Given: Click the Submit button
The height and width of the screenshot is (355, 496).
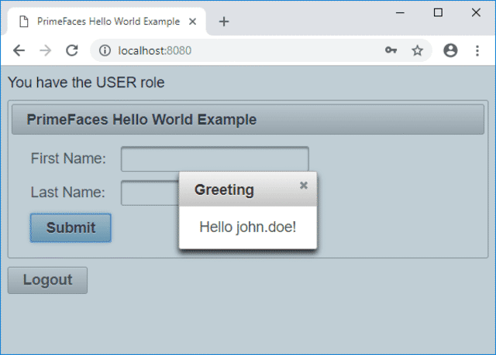Looking at the screenshot, I should (71, 228).
